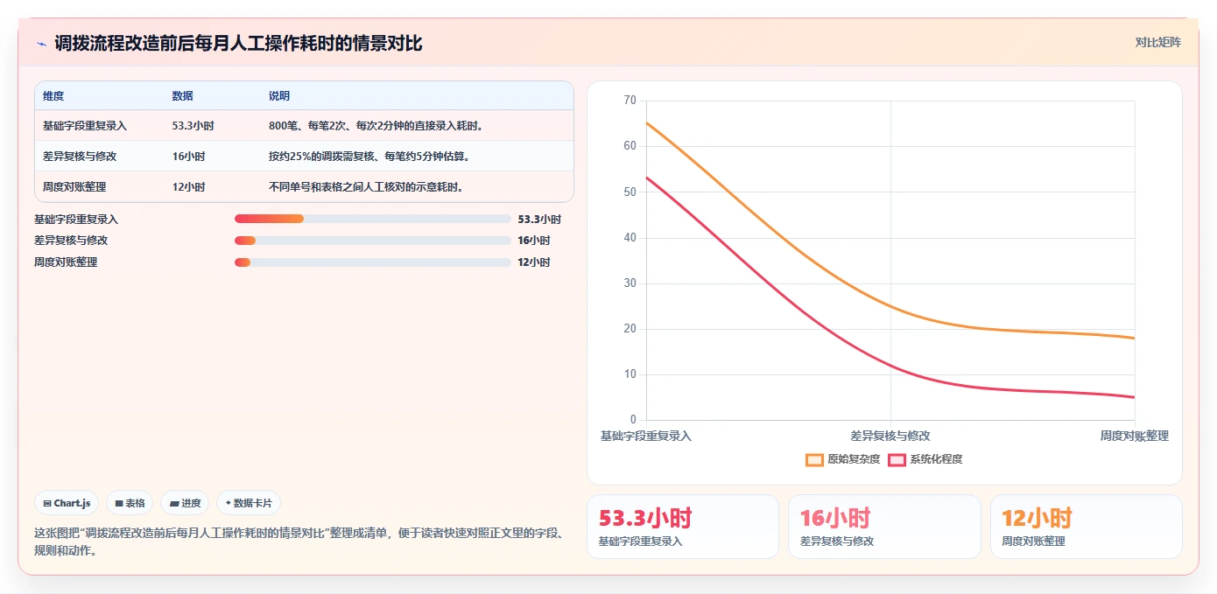Viewport: 1217px width, 594px height.
Task: Open the 12小时 data card
Action: [1087, 527]
